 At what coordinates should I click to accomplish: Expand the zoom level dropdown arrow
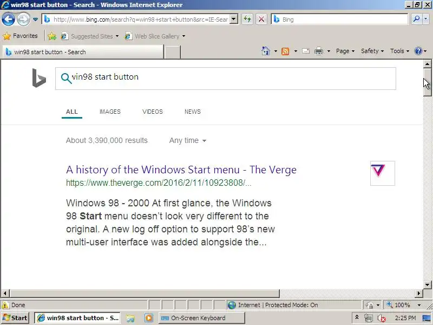[x=419, y=305]
